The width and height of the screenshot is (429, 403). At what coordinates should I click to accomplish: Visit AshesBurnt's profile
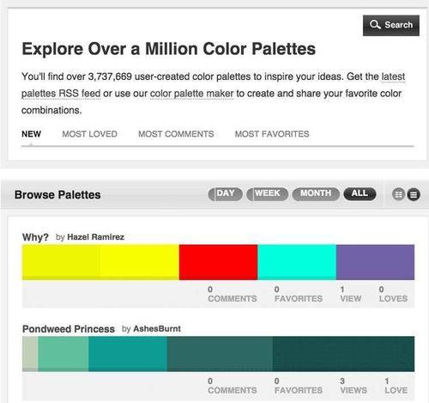[157, 329]
